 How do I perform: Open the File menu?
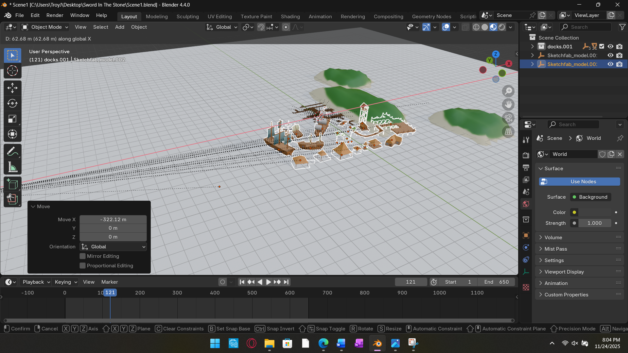point(20,15)
